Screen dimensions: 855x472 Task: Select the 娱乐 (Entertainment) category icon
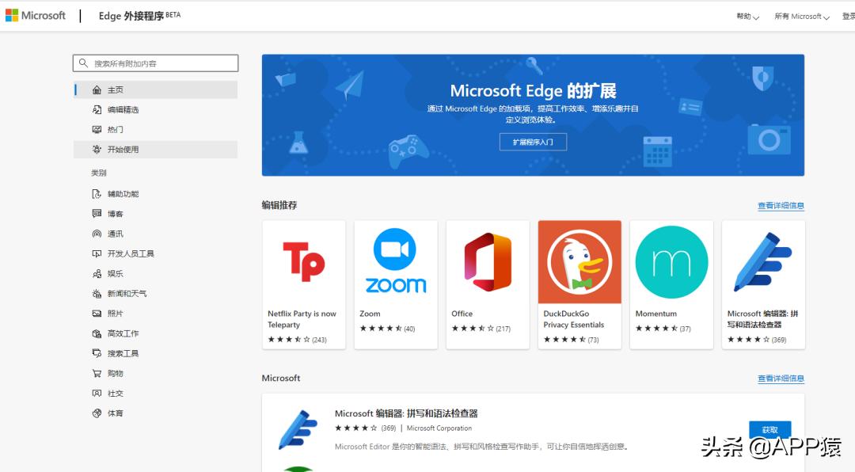point(97,273)
